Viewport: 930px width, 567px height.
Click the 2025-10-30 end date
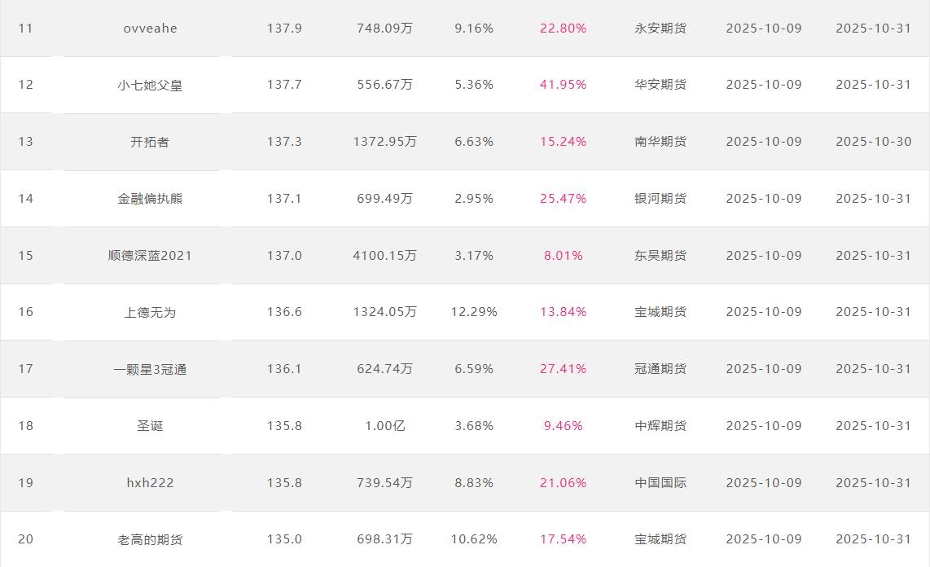click(x=873, y=142)
